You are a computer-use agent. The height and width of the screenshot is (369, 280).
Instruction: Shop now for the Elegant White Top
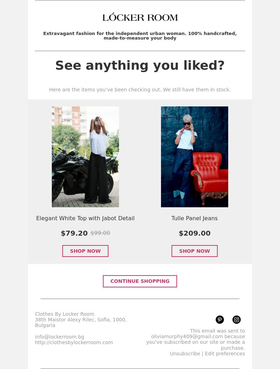pos(85,251)
